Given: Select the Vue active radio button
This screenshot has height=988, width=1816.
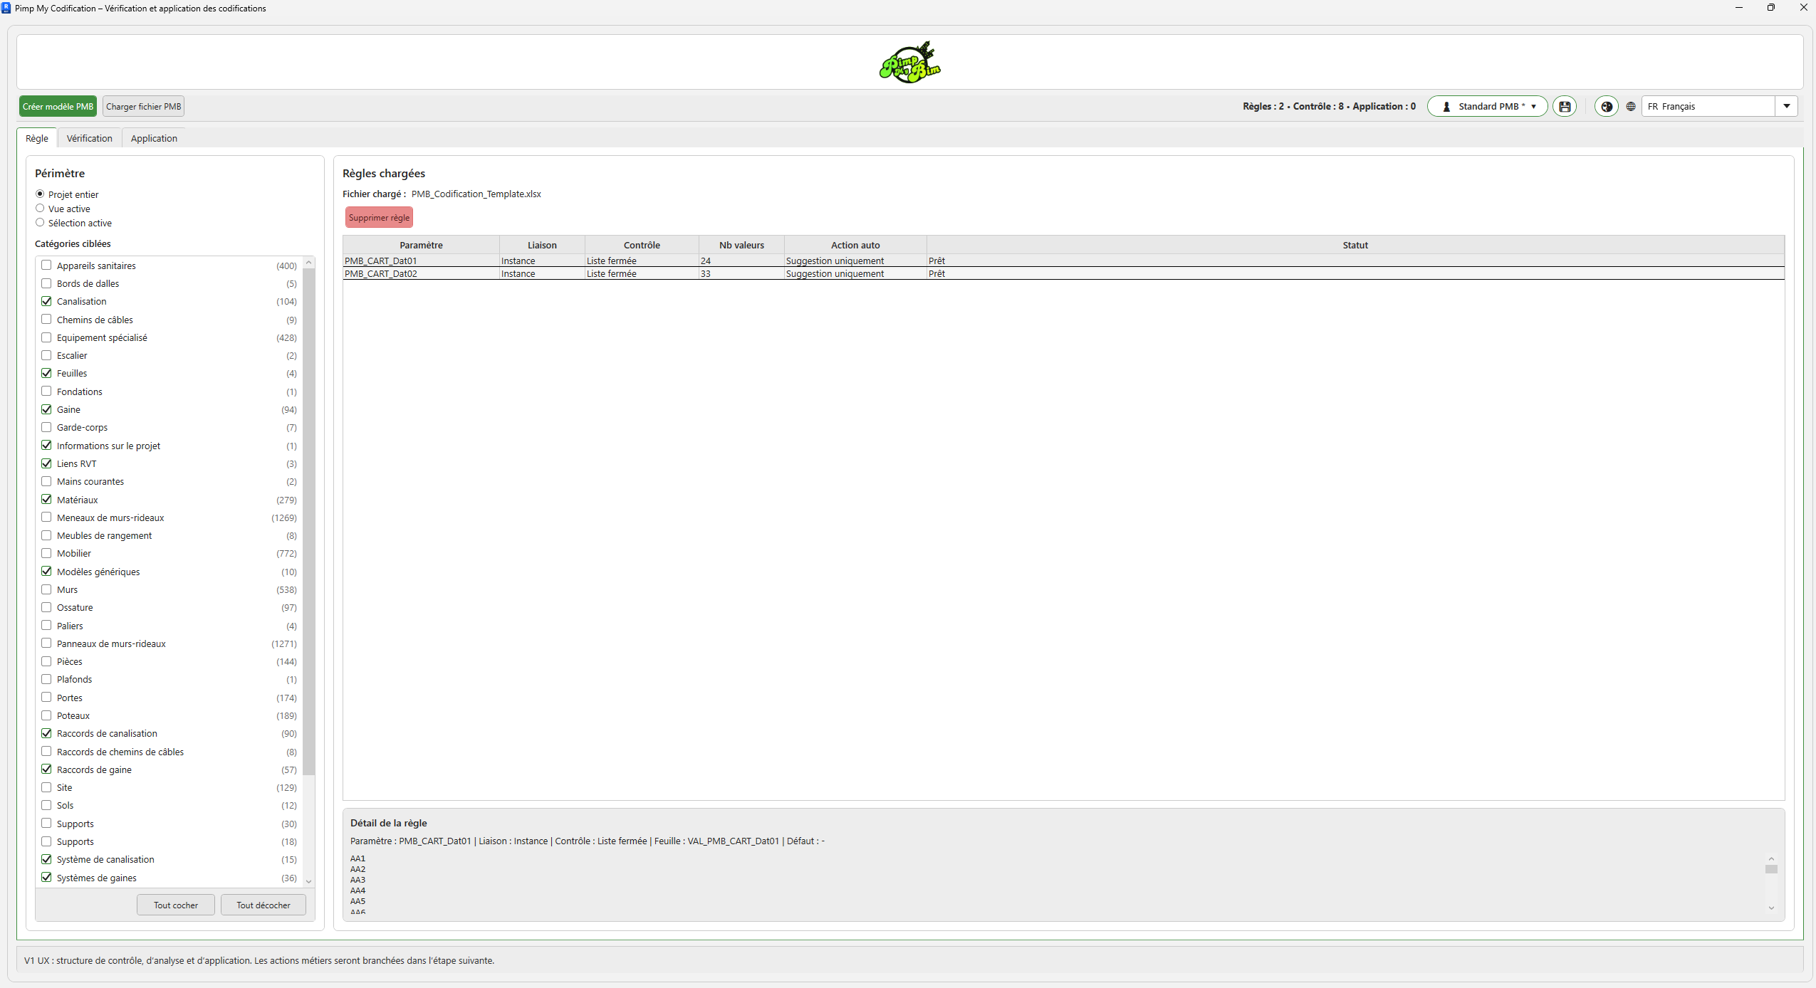Looking at the screenshot, I should (40, 209).
